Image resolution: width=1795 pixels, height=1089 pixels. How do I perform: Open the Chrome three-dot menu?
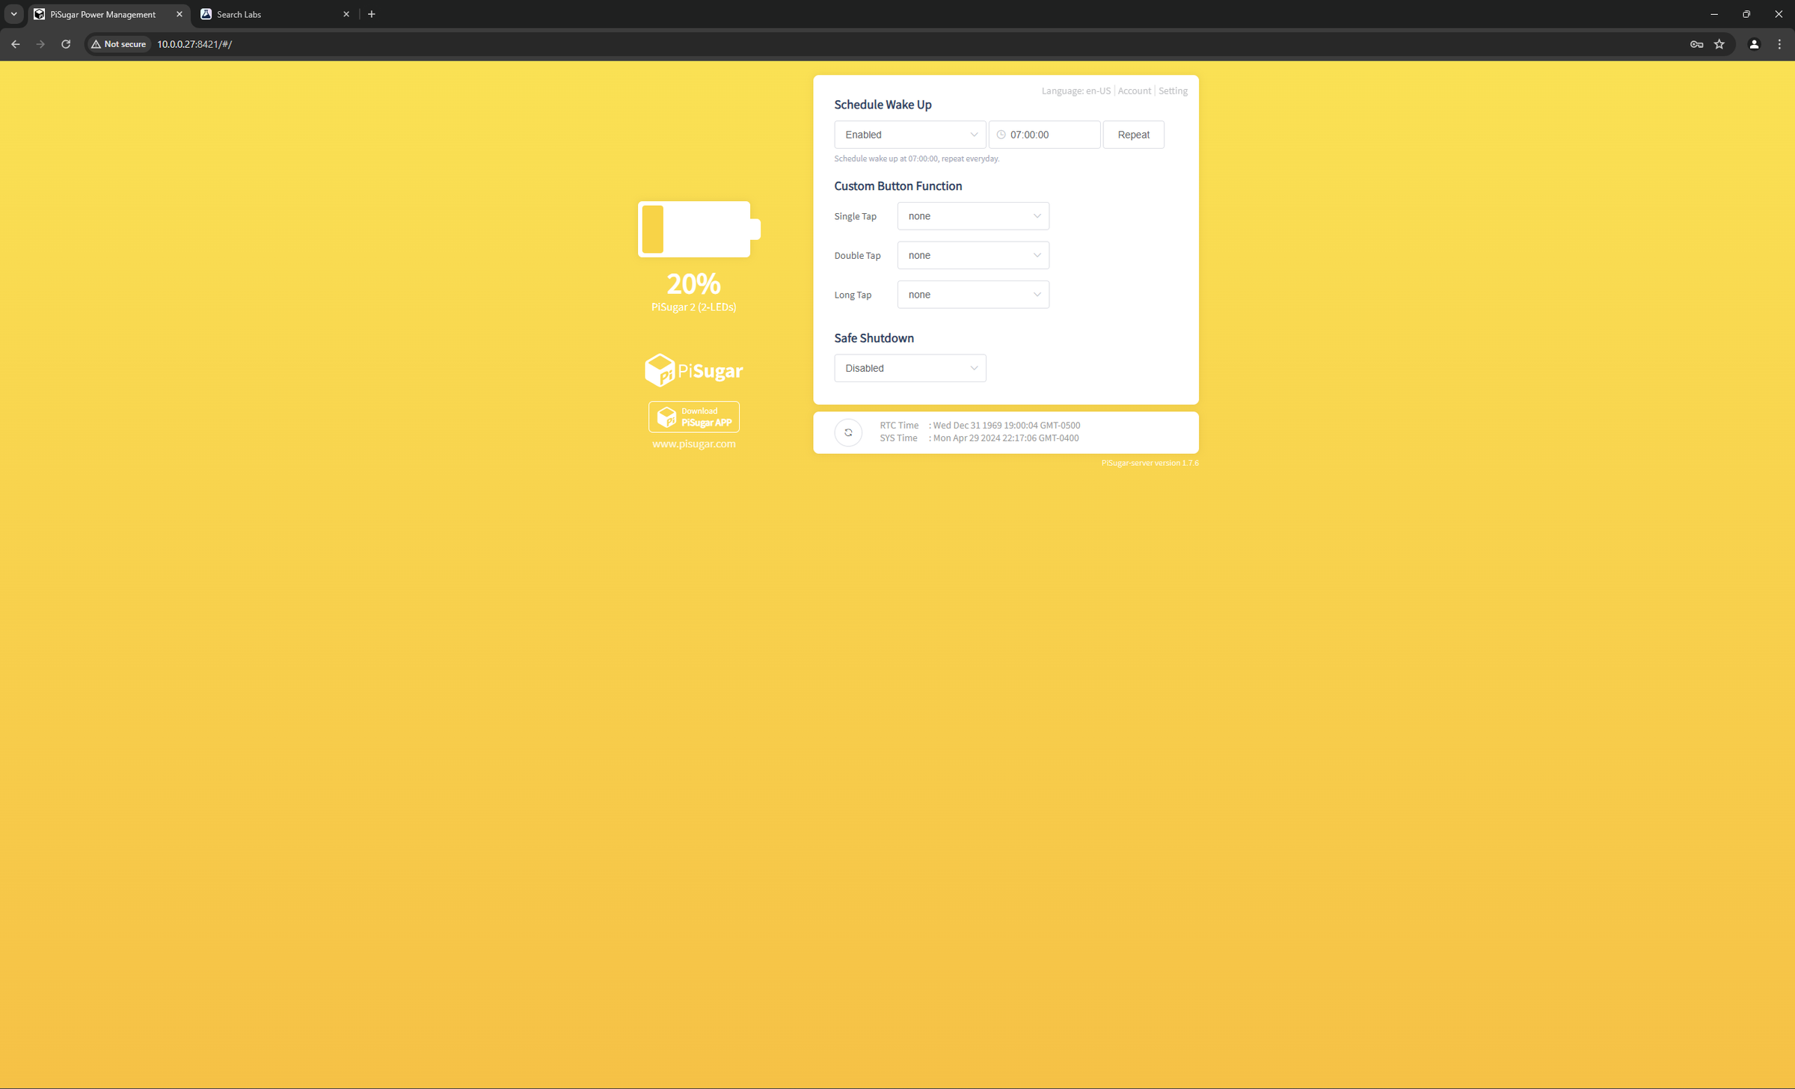point(1779,44)
